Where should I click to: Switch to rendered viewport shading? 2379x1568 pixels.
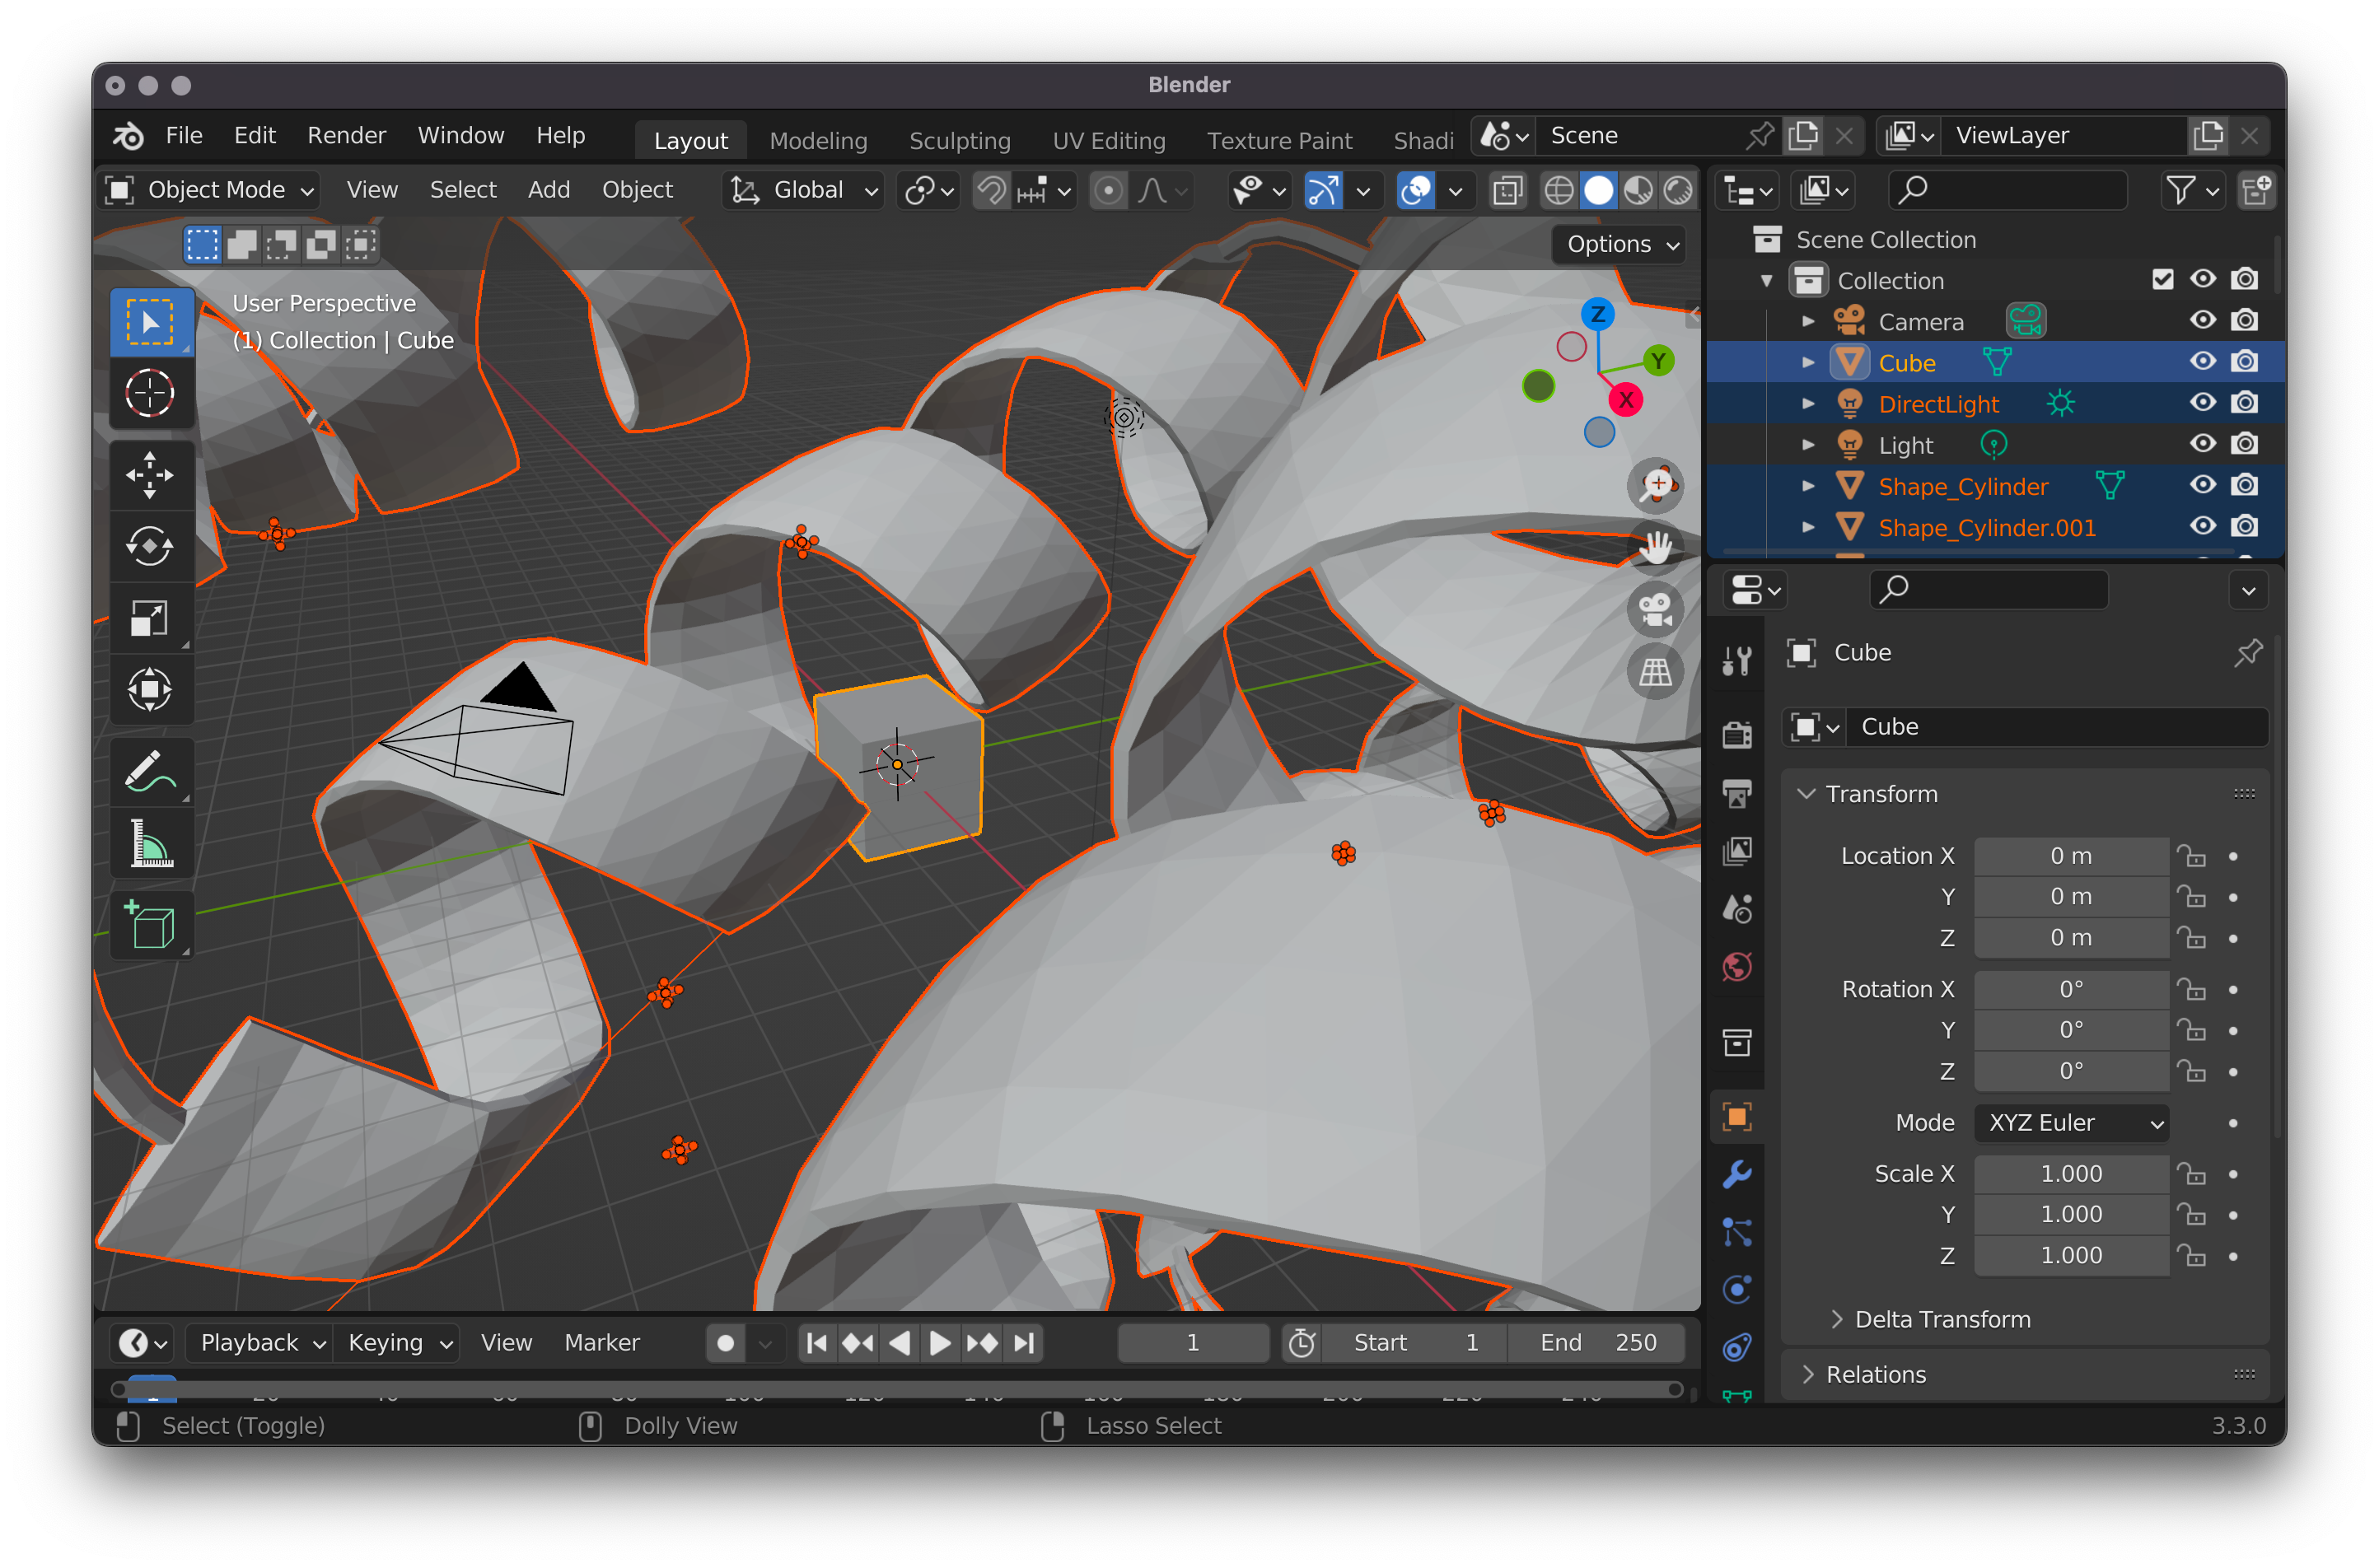click(x=1678, y=190)
